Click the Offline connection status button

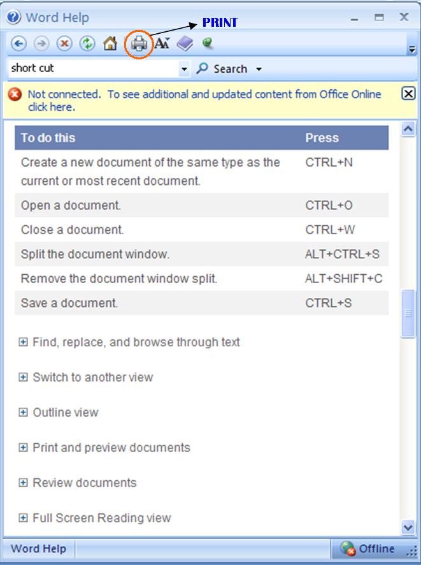[x=369, y=549]
